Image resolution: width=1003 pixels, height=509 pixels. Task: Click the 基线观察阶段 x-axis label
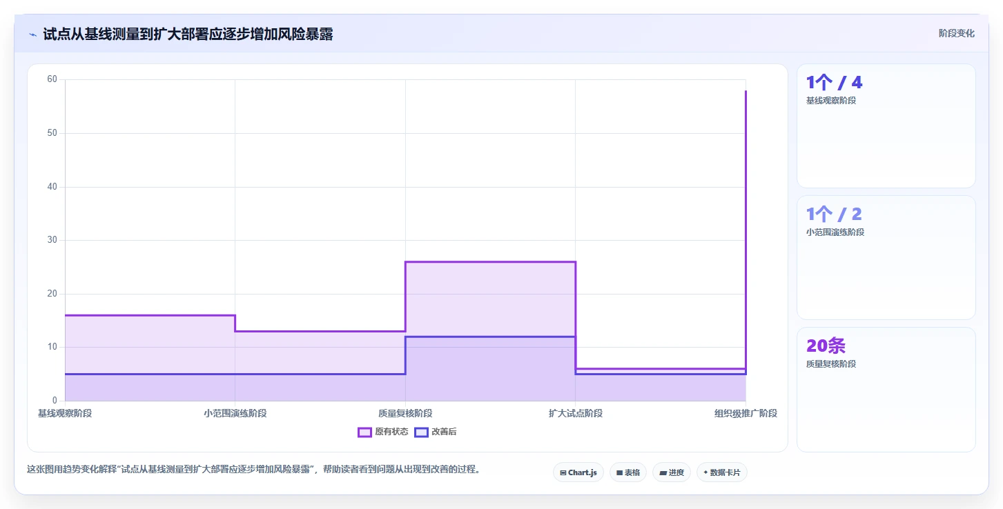click(65, 413)
